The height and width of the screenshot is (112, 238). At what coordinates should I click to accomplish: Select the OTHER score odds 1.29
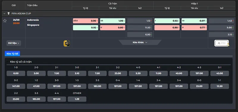point(77,99)
